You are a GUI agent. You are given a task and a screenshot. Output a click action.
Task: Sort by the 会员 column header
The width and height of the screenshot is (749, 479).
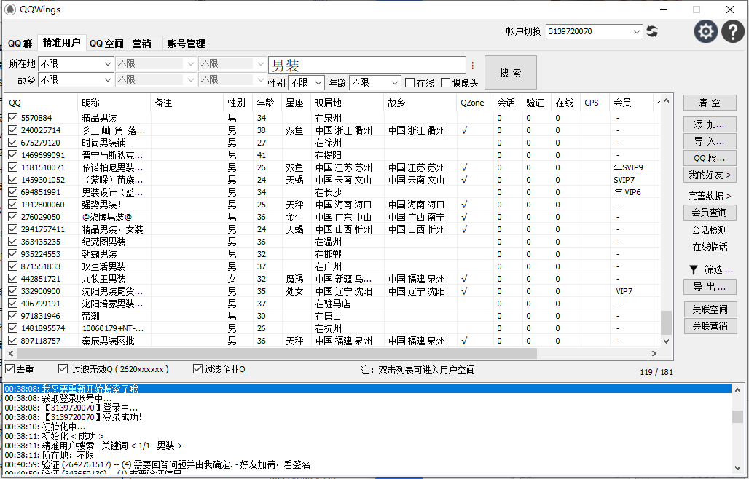point(631,103)
